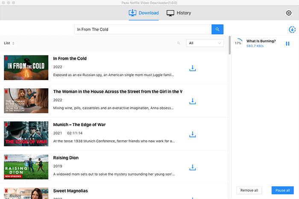This screenshot has width=299, height=199.
Task: Open In From the Cold thumbnail
Action: 26,68
